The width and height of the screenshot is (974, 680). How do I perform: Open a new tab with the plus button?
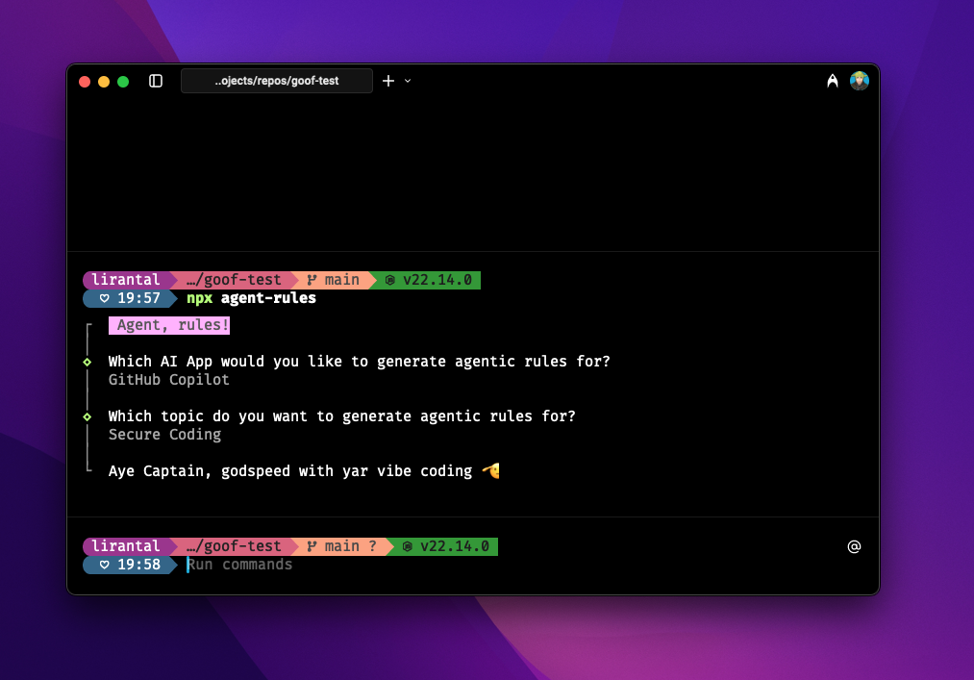(388, 81)
